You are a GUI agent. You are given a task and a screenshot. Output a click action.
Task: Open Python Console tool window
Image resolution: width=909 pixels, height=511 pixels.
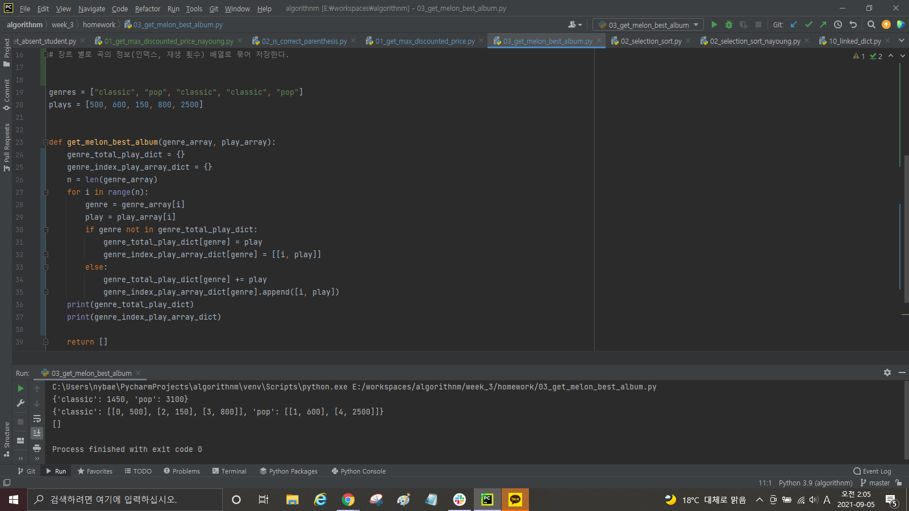click(358, 471)
